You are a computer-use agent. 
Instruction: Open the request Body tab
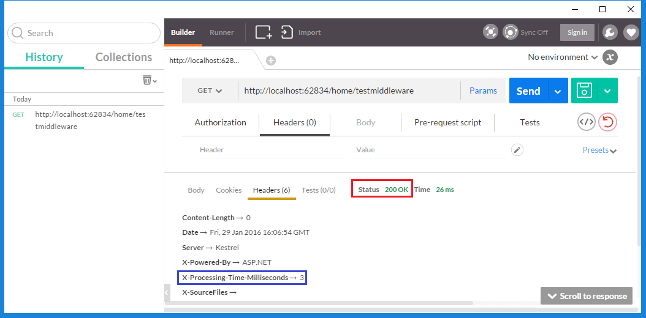[x=365, y=122]
